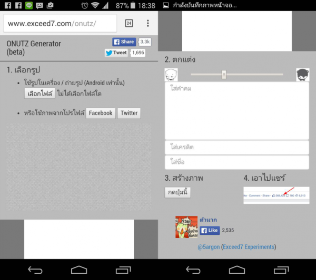The width and height of the screenshot is (316, 280).
Task: Click the Tweet button
Action: tap(116, 53)
